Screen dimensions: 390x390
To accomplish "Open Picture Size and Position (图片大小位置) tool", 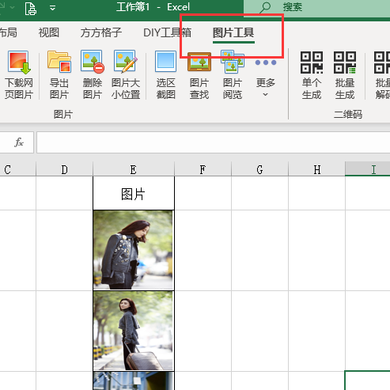I will (x=126, y=75).
